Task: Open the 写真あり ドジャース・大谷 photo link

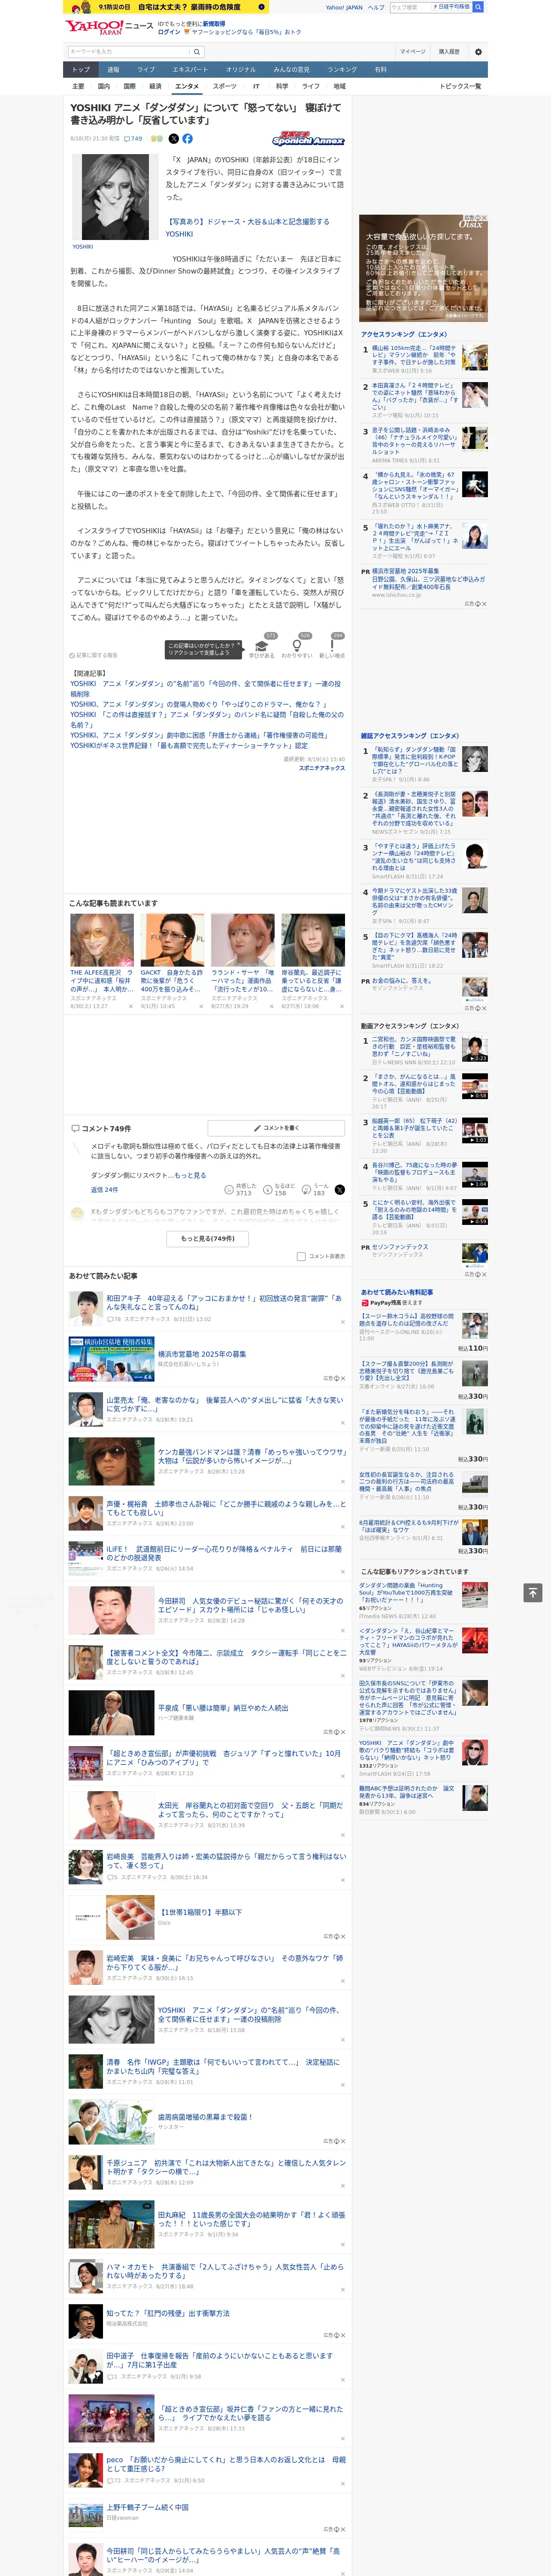Action: (x=247, y=228)
